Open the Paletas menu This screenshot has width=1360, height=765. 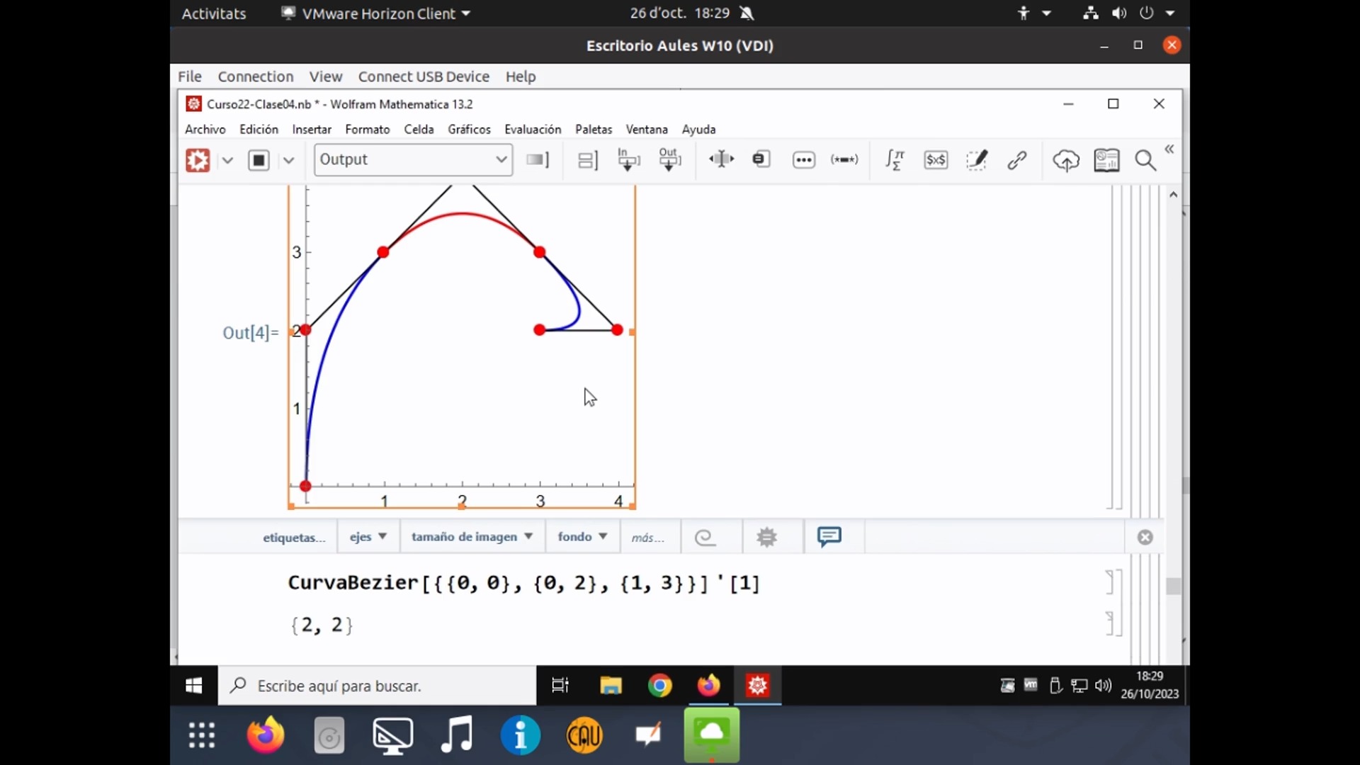(594, 130)
